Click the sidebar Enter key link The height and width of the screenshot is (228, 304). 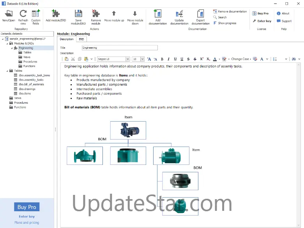[x=27, y=216]
